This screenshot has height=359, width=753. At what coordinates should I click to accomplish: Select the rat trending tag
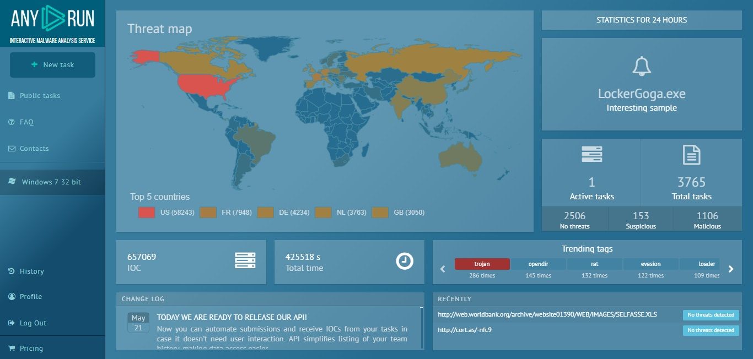coord(594,264)
